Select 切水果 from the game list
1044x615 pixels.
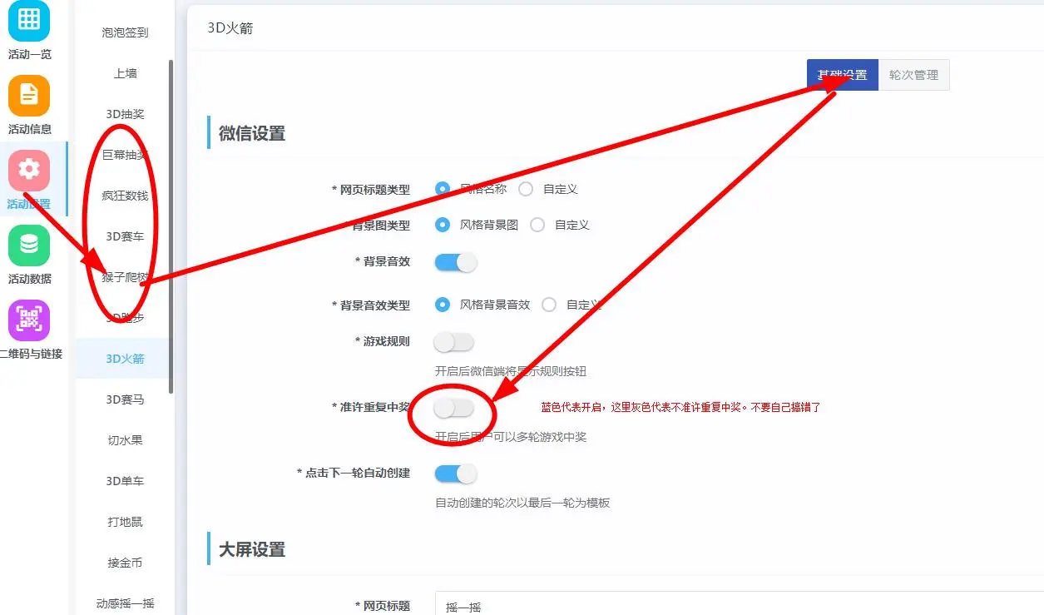click(125, 440)
